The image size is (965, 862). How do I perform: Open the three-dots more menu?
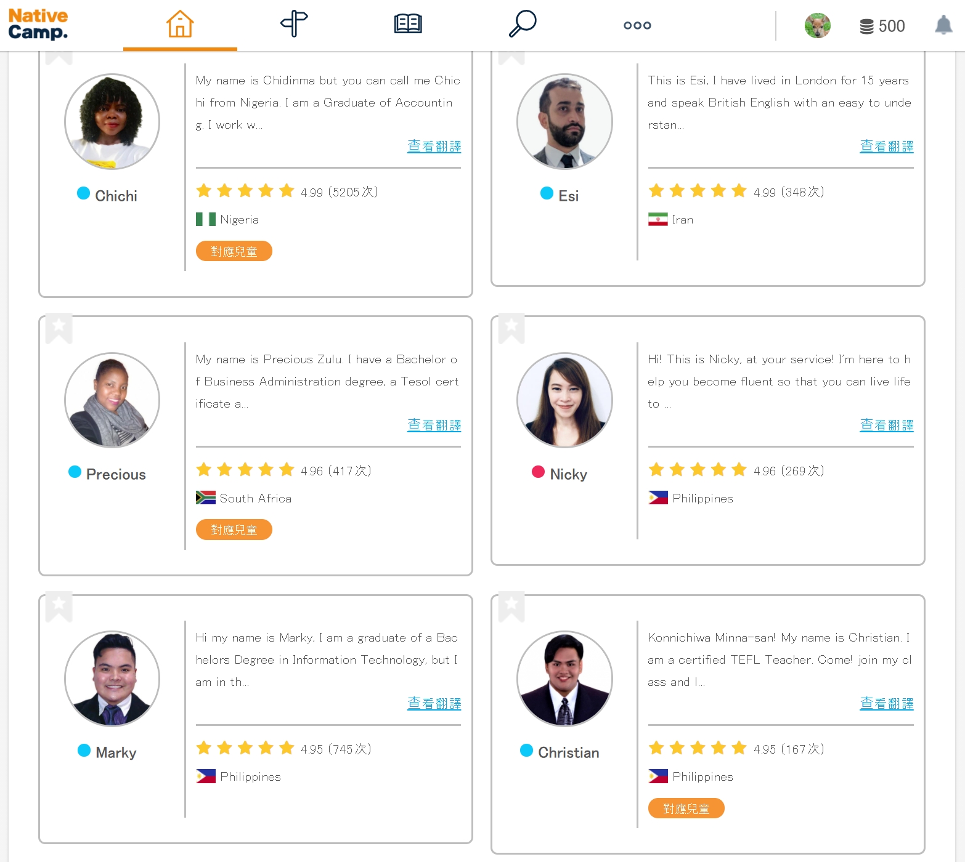637,25
